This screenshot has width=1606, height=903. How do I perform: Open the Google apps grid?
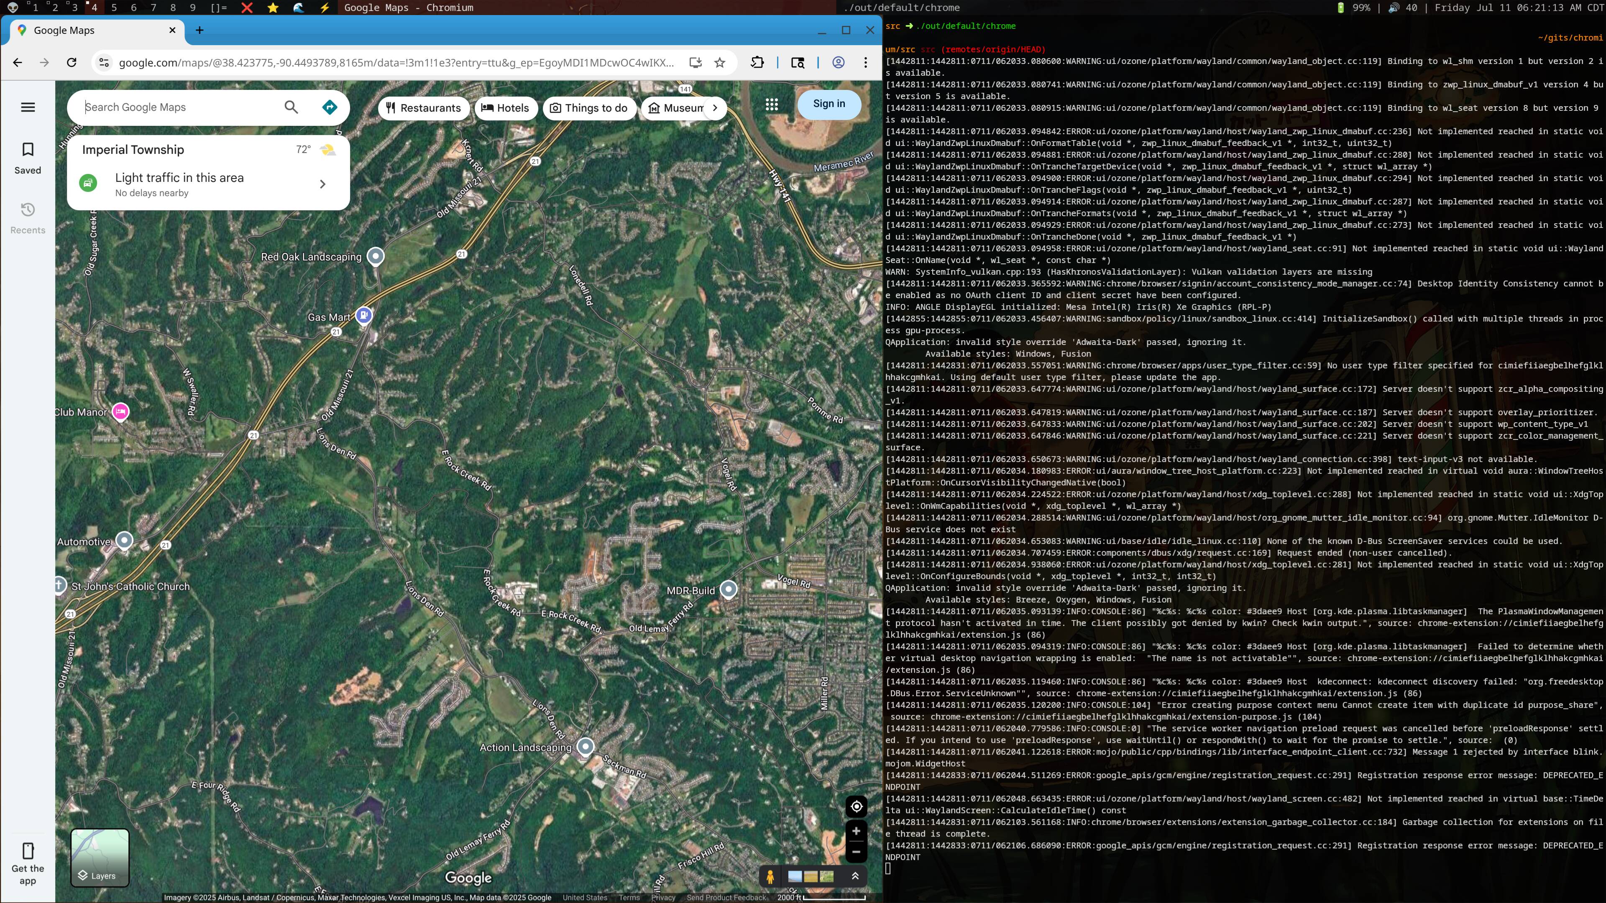772,105
